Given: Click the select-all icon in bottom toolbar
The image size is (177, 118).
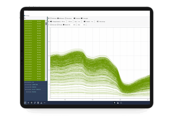Looking at the screenshot, I should point(32,103).
